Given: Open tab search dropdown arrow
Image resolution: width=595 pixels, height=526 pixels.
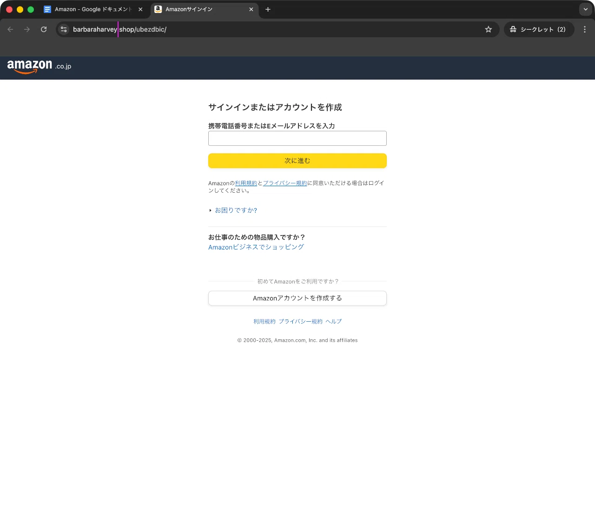Looking at the screenshot, I should click(x=586, y=9).
